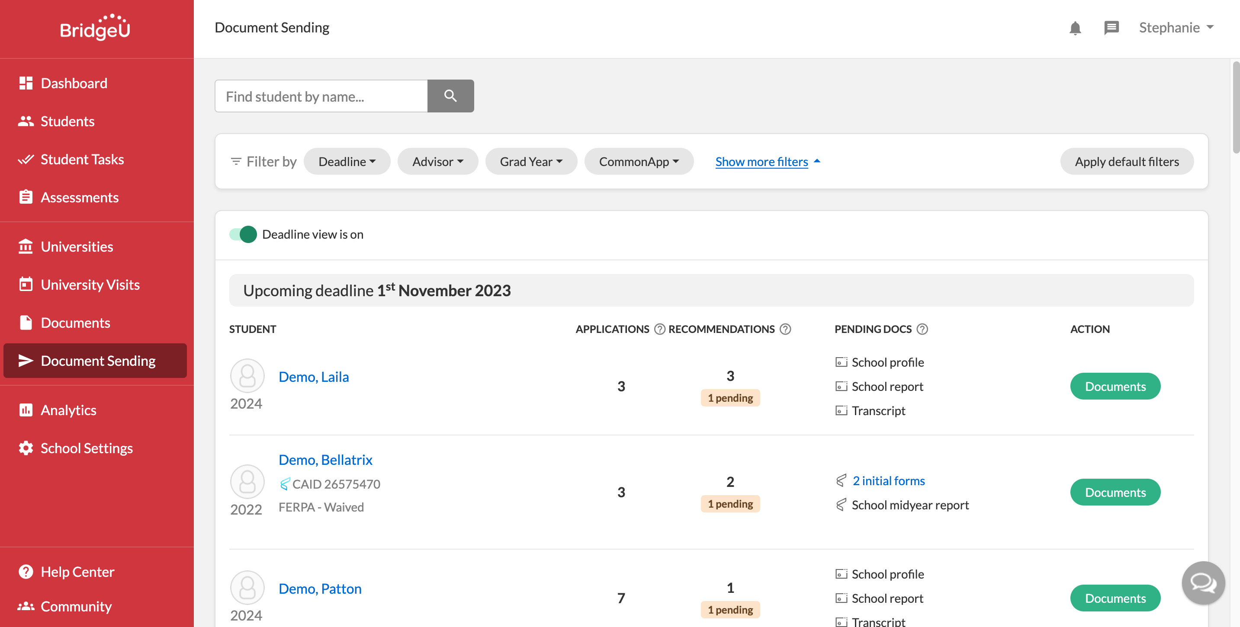Navigate to Student Tasks
This screenshot has height=627, width=1240.
(x=82, y=159)
